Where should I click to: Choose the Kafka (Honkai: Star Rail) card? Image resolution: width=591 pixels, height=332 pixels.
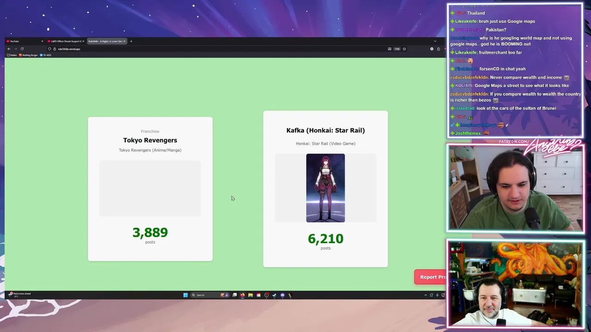[326, 189]
